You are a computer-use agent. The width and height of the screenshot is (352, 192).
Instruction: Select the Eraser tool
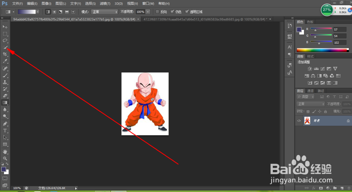tap(5, 96)
